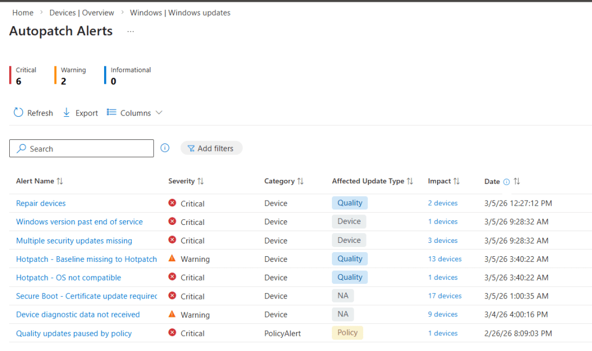Viewport: 592px width, 351px height.
Task: Sort by Impact column arrows
Action: point(457,182)
